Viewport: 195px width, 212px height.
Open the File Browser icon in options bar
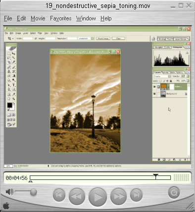click(x=153, y=39)
